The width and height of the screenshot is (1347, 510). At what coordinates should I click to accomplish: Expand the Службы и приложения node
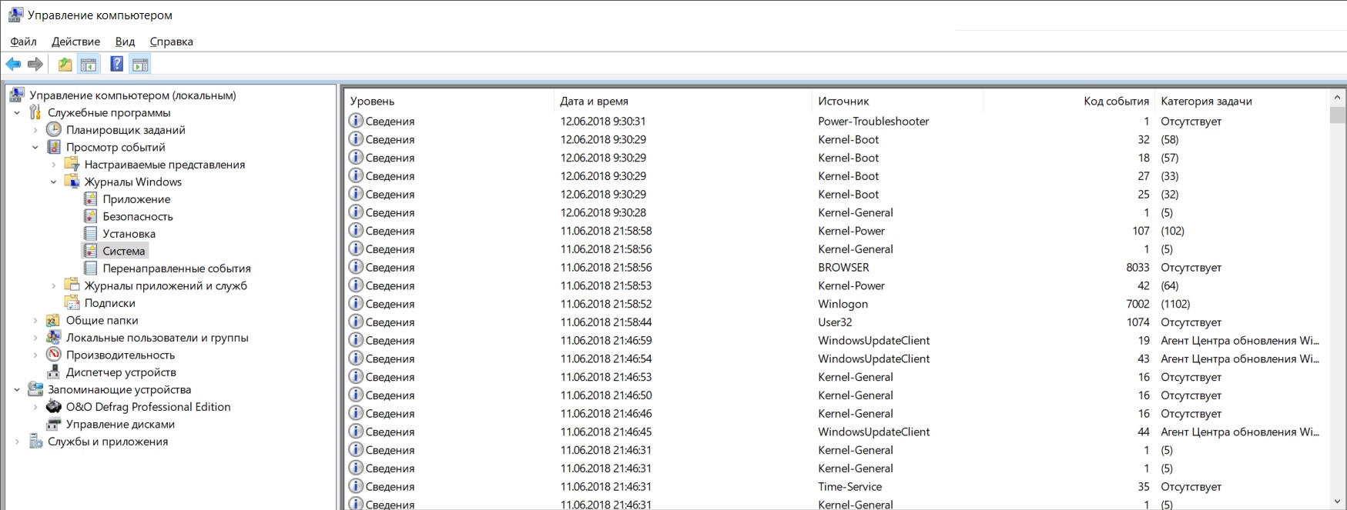[x=17, y=442]
